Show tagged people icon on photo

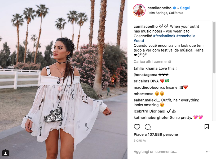click(x=6, y=153)
